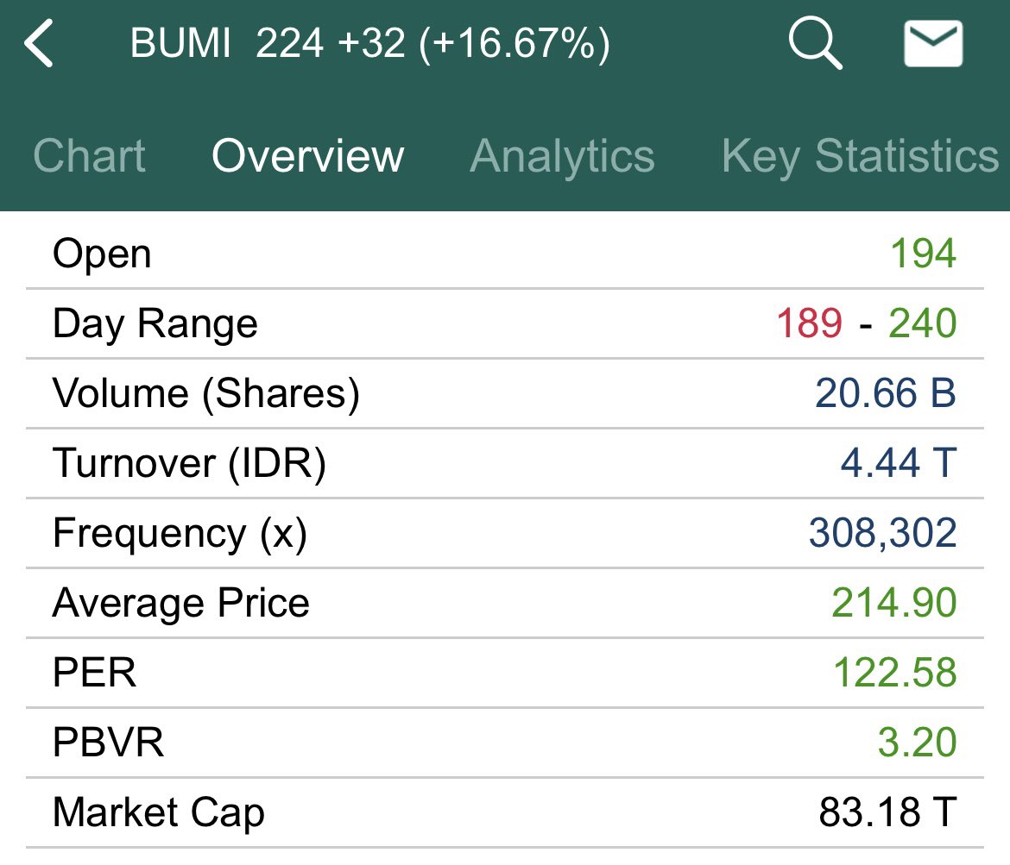Tap the Open row label
The height and width of the screenshot is (865, 1010).
102,255
